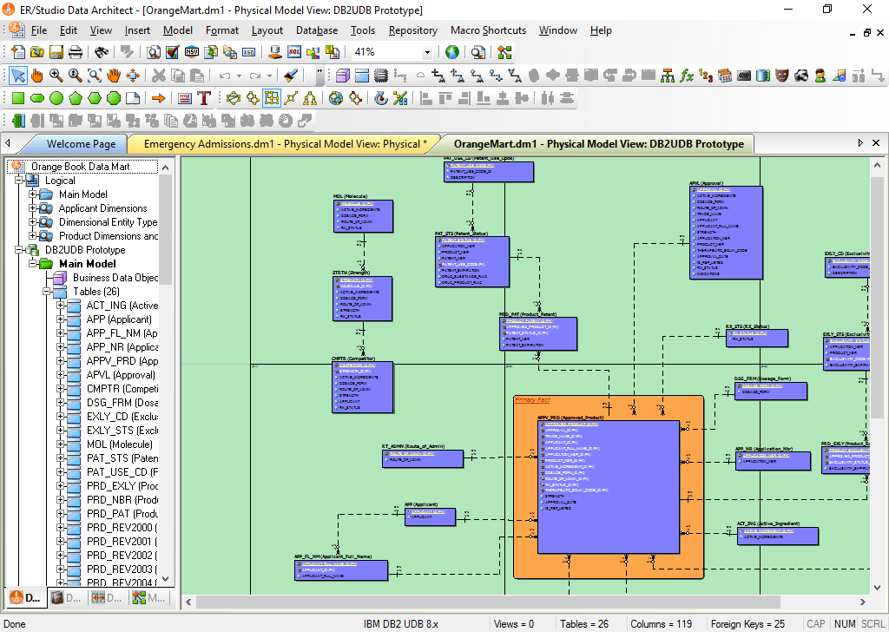Click the purple cube Entity tool
This screenshot has height=632, width=889.
(342, 76)
